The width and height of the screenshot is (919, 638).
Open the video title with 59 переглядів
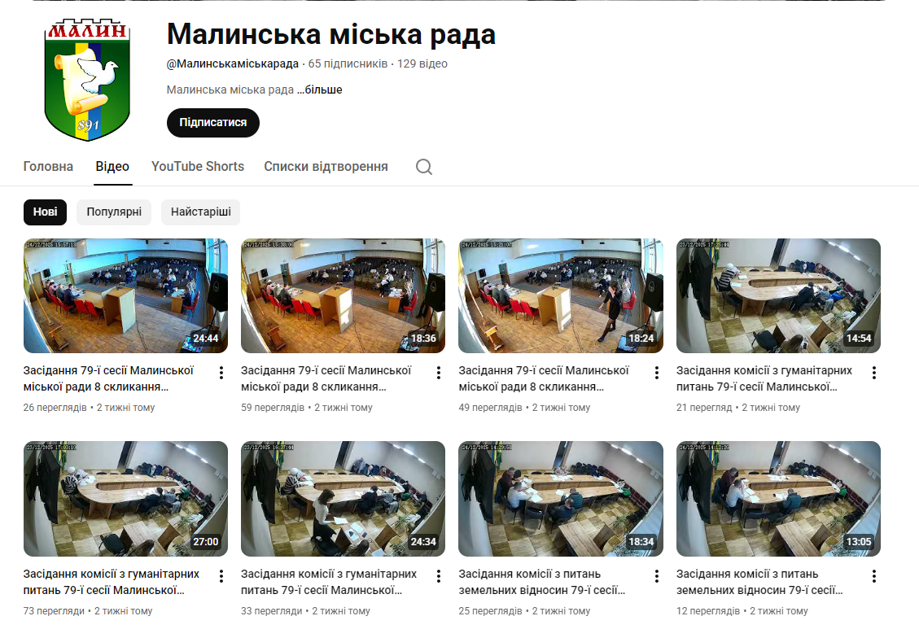326,378
